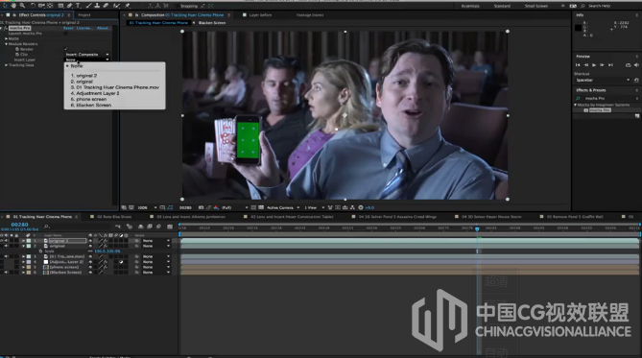Image resolution: width=642 pixels, height=358 pixels.
Task: Step to previous frame in Preview panel
Action: (x=586, y=65)
